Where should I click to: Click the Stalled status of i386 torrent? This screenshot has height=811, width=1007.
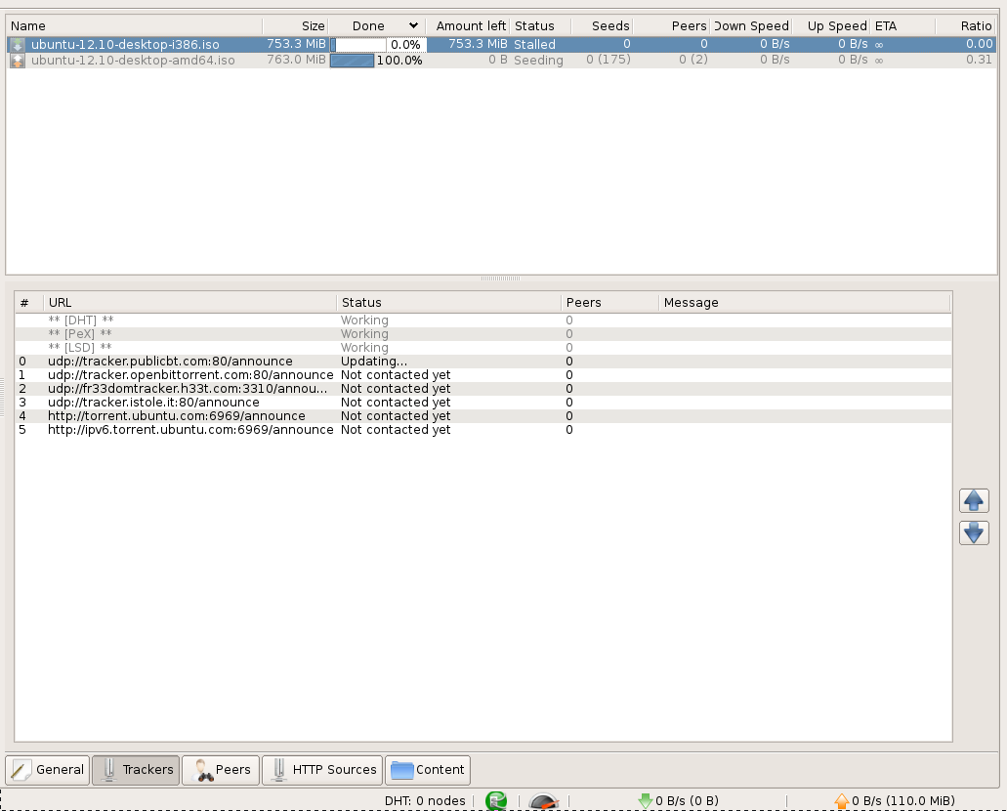534,44
